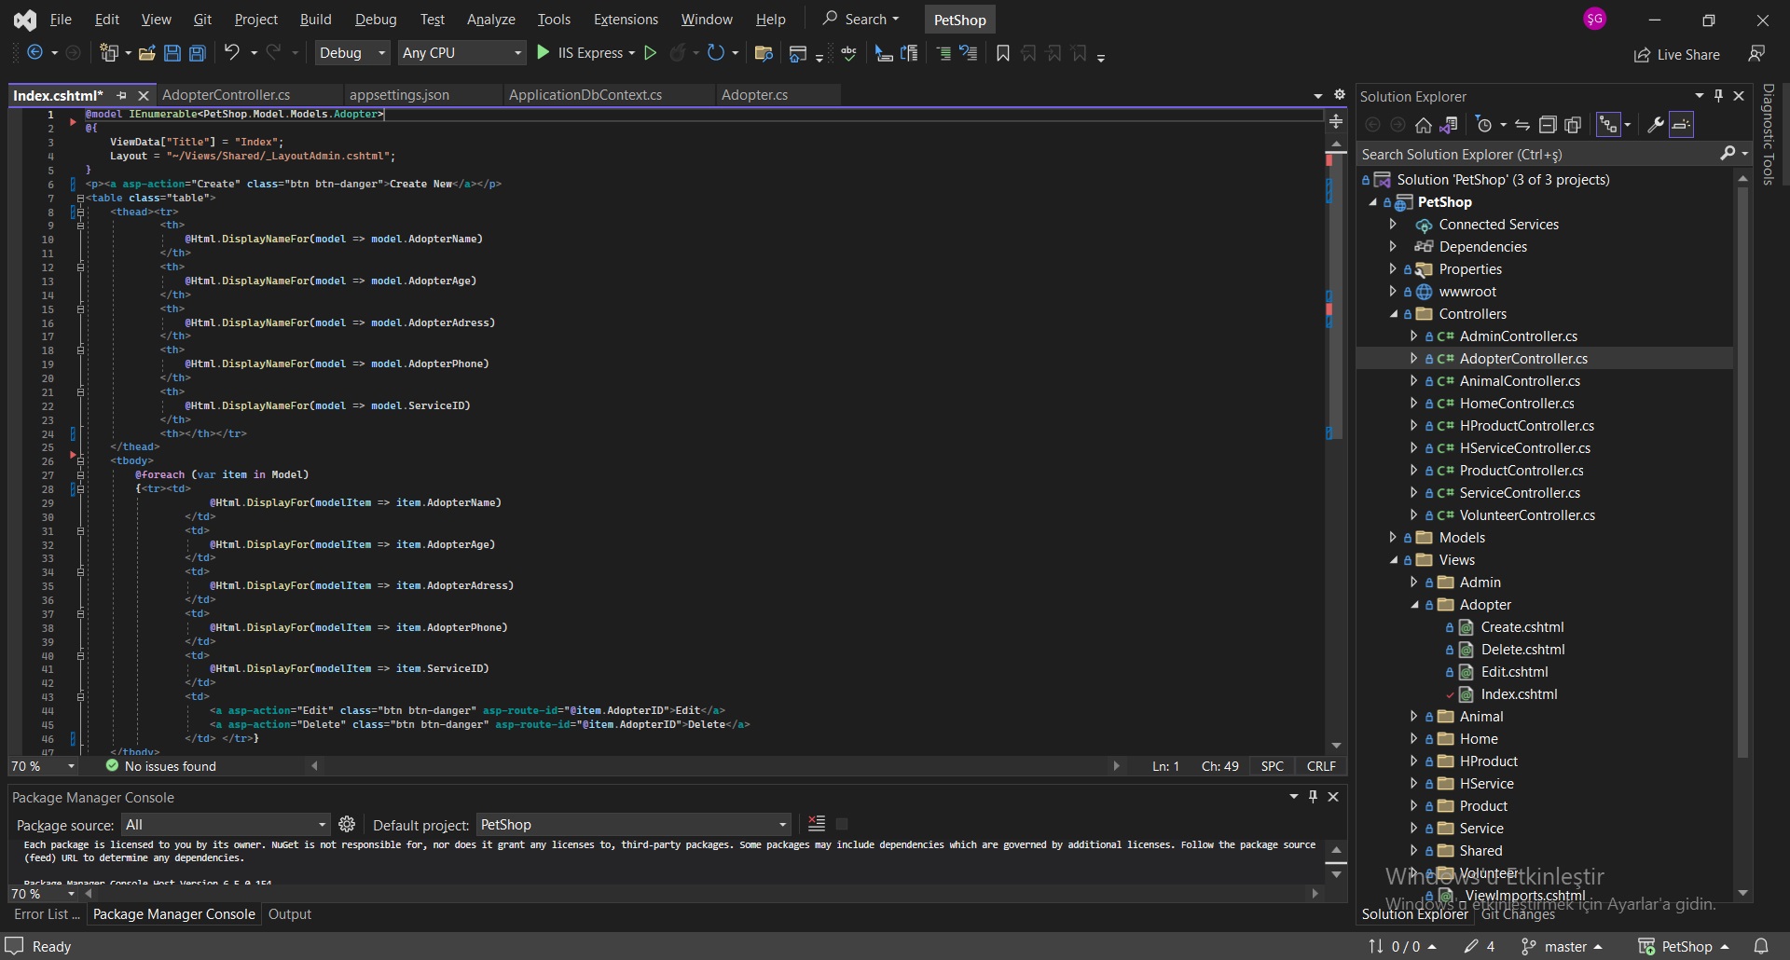
Task: Sync Solution Explorer with active document
Action: pyautogui.click(x=1522, y=125)
